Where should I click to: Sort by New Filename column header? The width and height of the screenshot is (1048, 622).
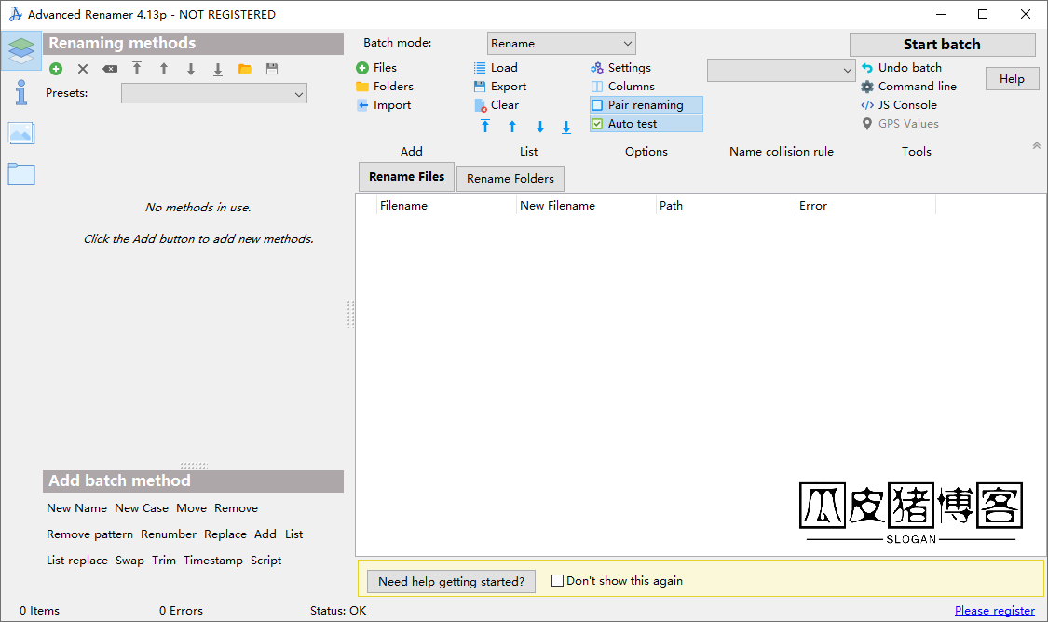pyautogui.click(x=586, y=205)
